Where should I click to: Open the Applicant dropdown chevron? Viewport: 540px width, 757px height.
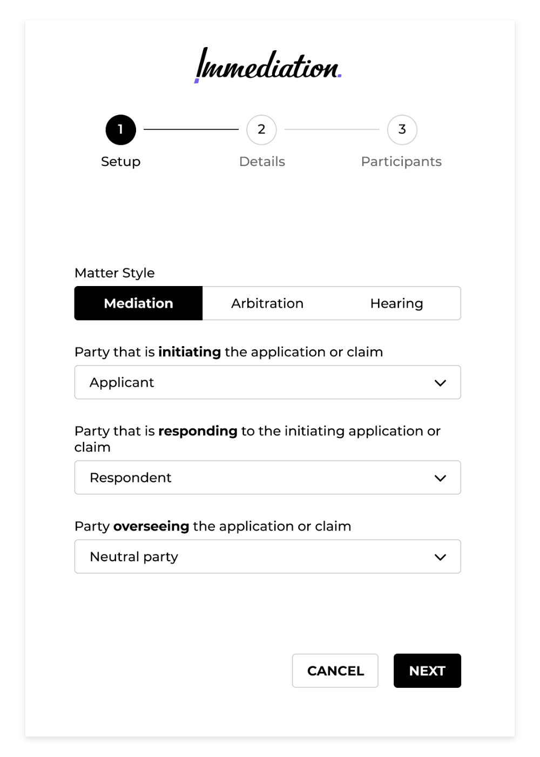(441, 382)
